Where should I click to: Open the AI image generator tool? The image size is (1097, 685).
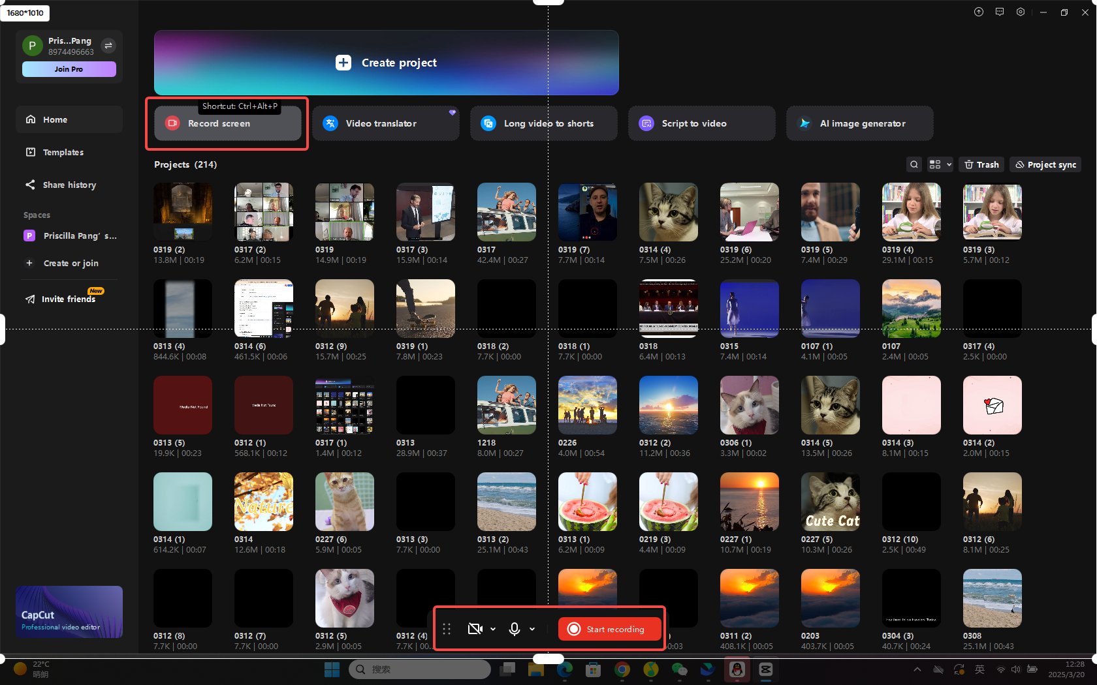(860, 123)
